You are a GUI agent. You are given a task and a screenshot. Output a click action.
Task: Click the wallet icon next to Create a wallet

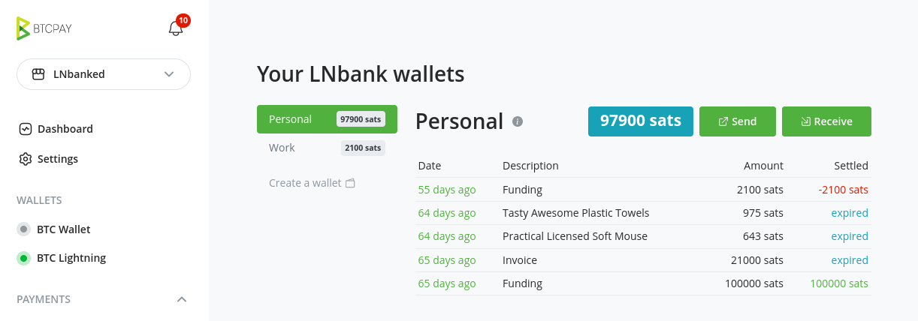tap(350, 183)
